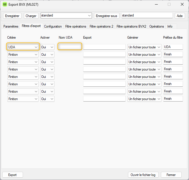
Task: Select the Filtres d'export tab
Action: (x=31, y=26)
